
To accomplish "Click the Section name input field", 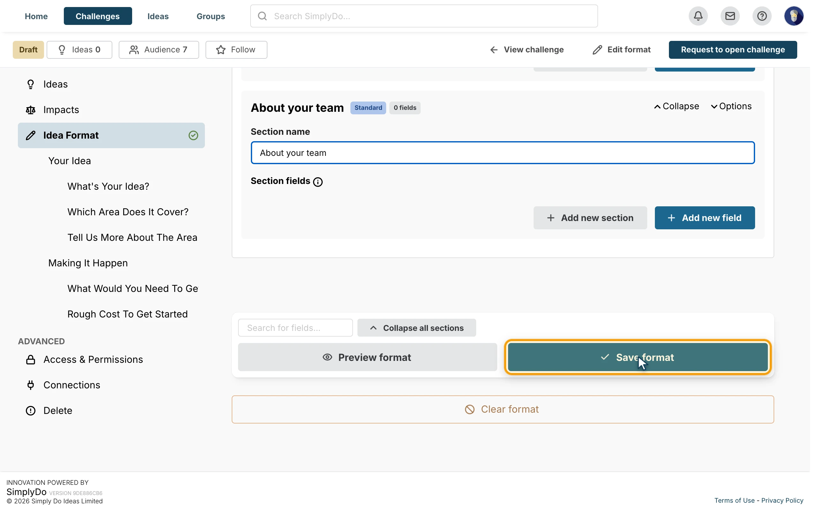I will 503,153.
